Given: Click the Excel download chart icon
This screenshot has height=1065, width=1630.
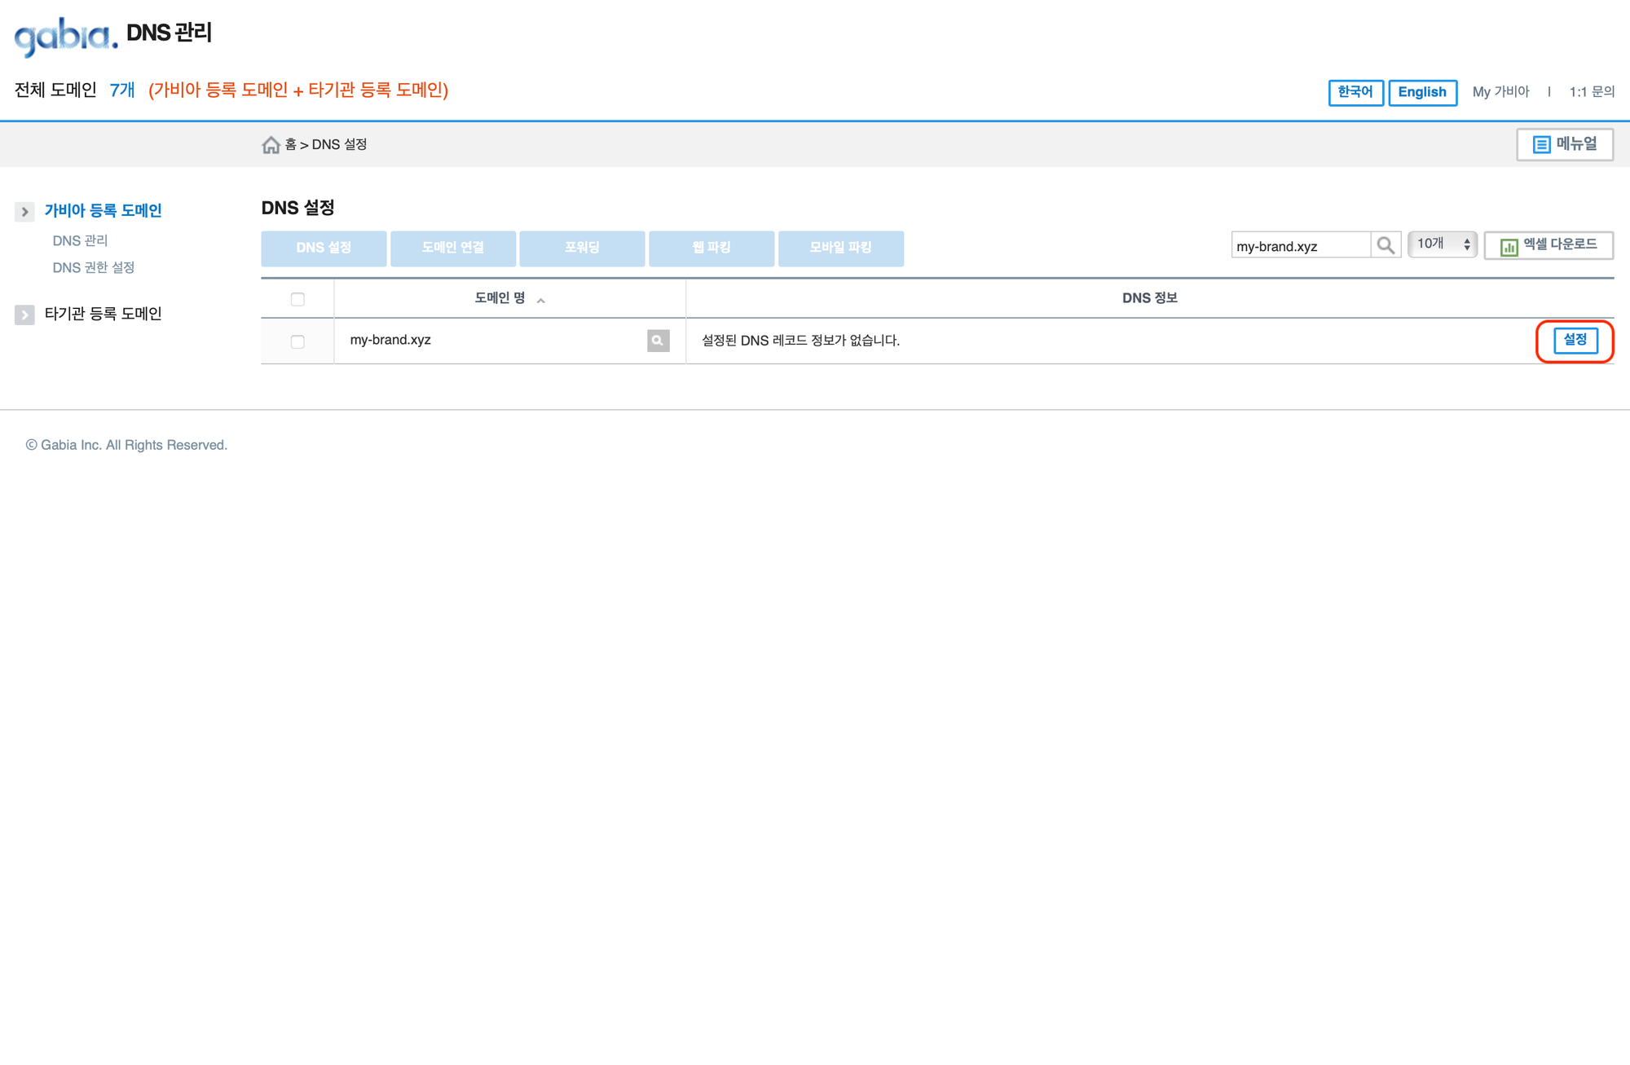Looking at the screenshot, I should (1509, 246).
